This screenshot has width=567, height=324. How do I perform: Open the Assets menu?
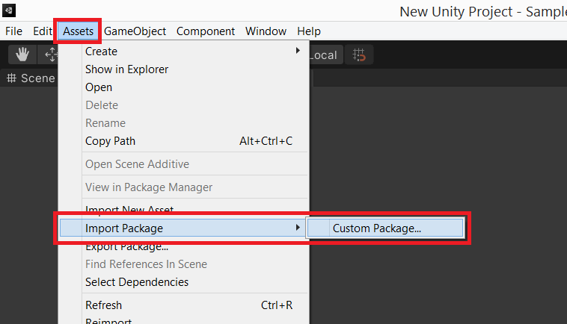tap(78, 31)
